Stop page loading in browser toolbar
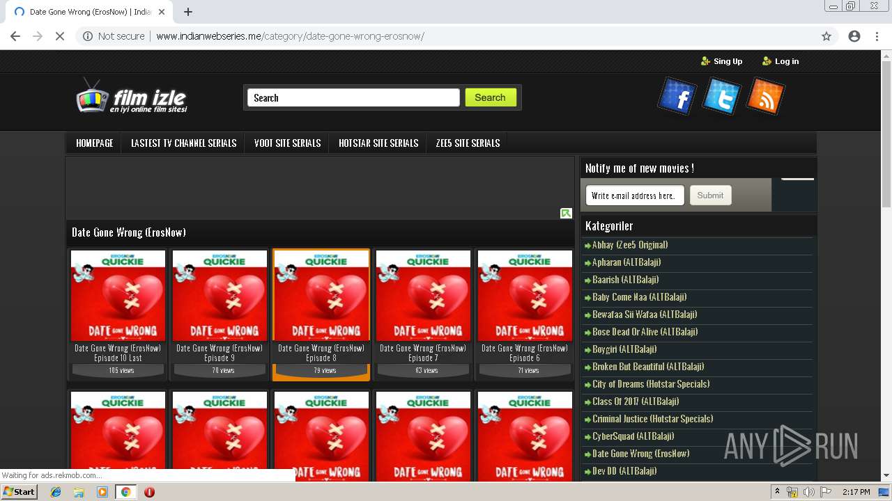The width and height of the screenshot is (892, 501). pos(60,36)
